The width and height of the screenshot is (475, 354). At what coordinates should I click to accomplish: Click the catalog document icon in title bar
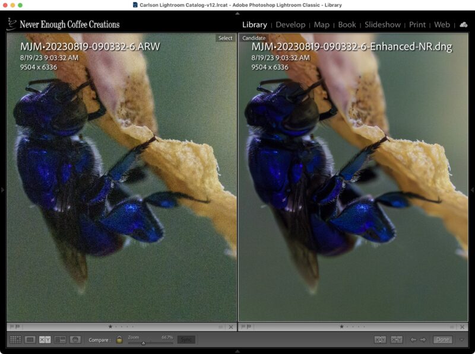[135, 5]
